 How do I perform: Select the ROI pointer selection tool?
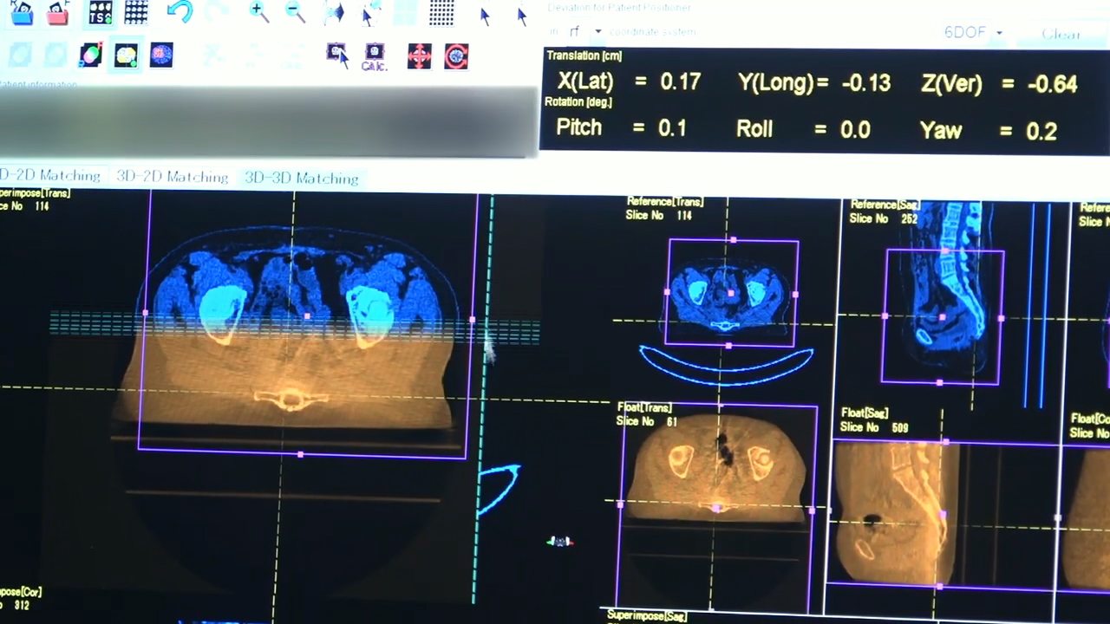point(337,55)
